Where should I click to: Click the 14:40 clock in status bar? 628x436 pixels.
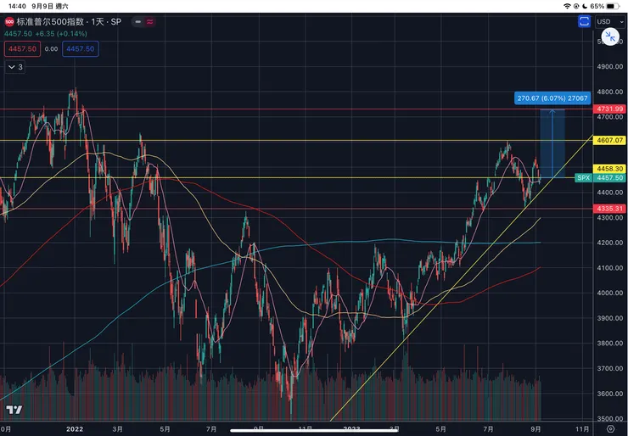pyautogui.click(x=17, y=6)
